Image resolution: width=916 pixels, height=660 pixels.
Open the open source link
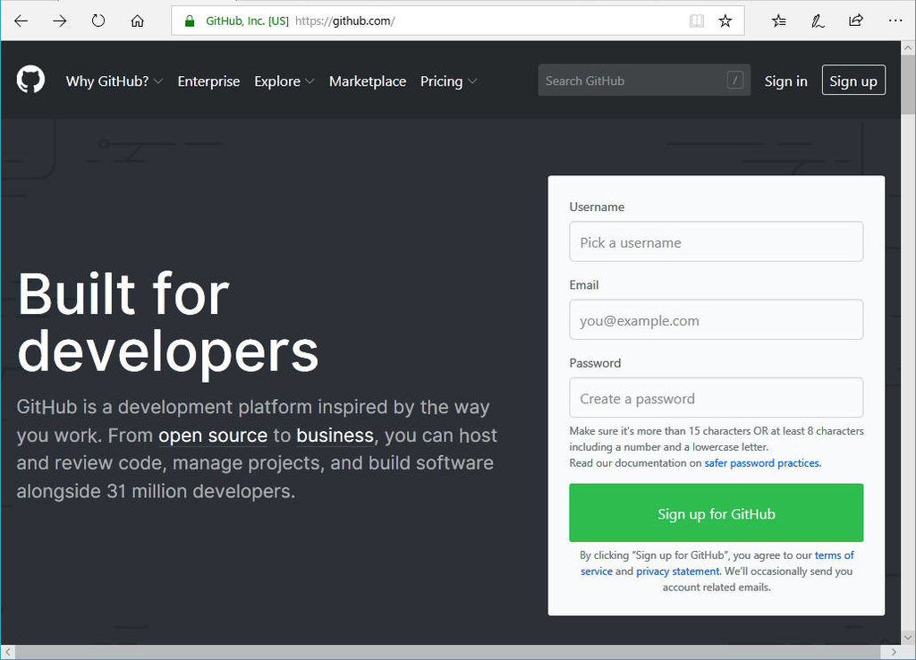click(213, 436)
